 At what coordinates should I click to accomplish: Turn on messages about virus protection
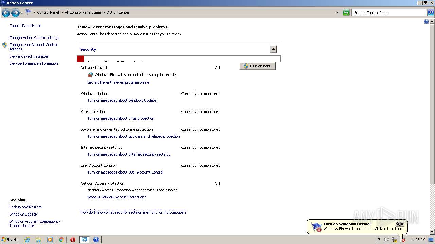click(x=121, y=118)
